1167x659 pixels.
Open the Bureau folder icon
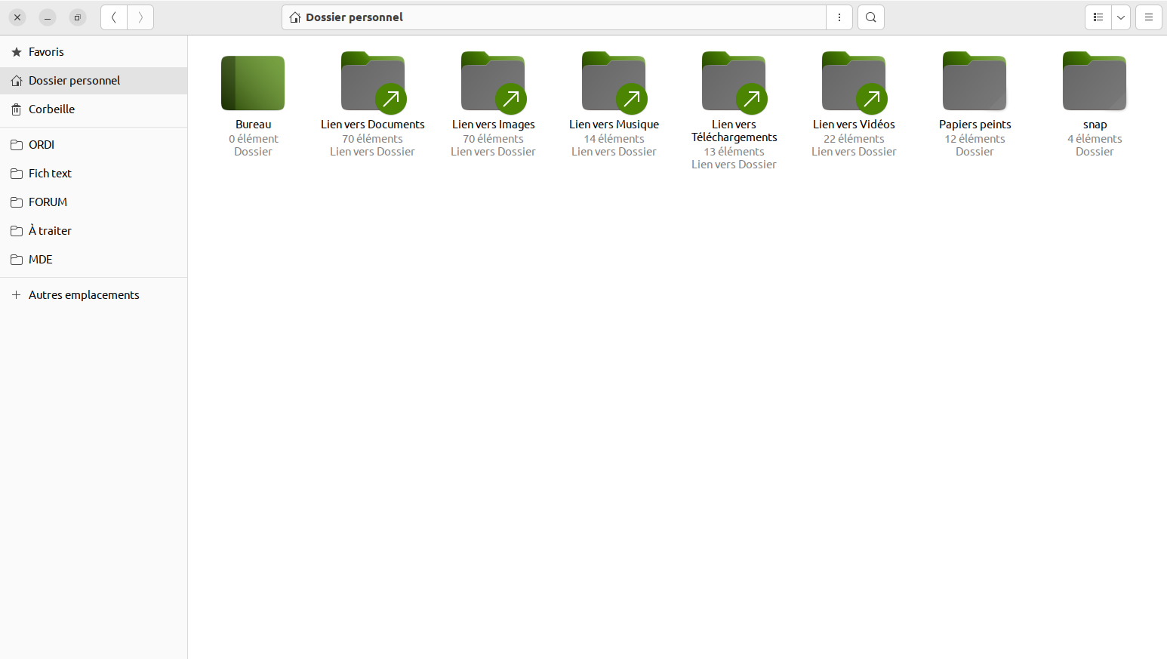tap(253, 83)
